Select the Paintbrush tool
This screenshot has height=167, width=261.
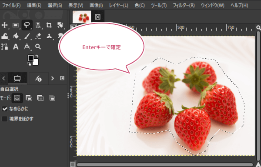(27, 36)
